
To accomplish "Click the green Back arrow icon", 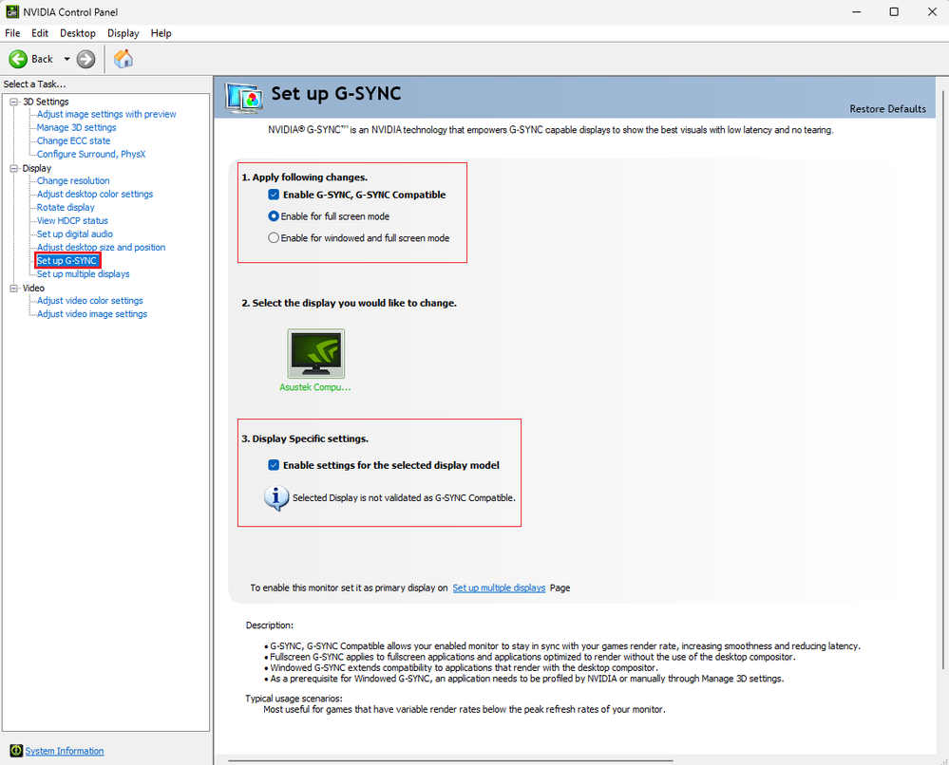I will point(17,59).
